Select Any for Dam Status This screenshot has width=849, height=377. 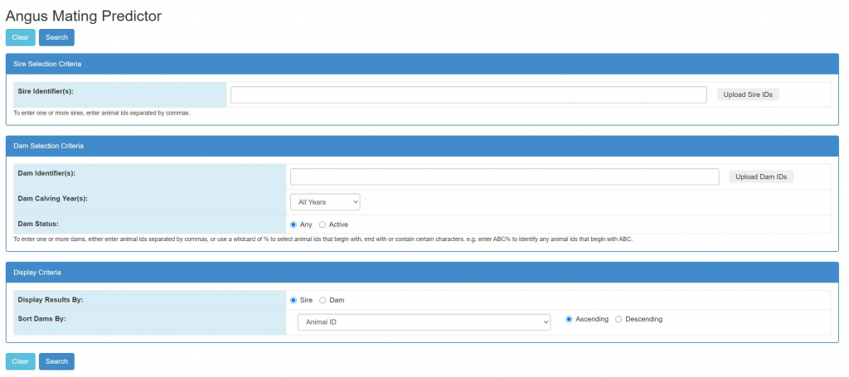(294, 225)
